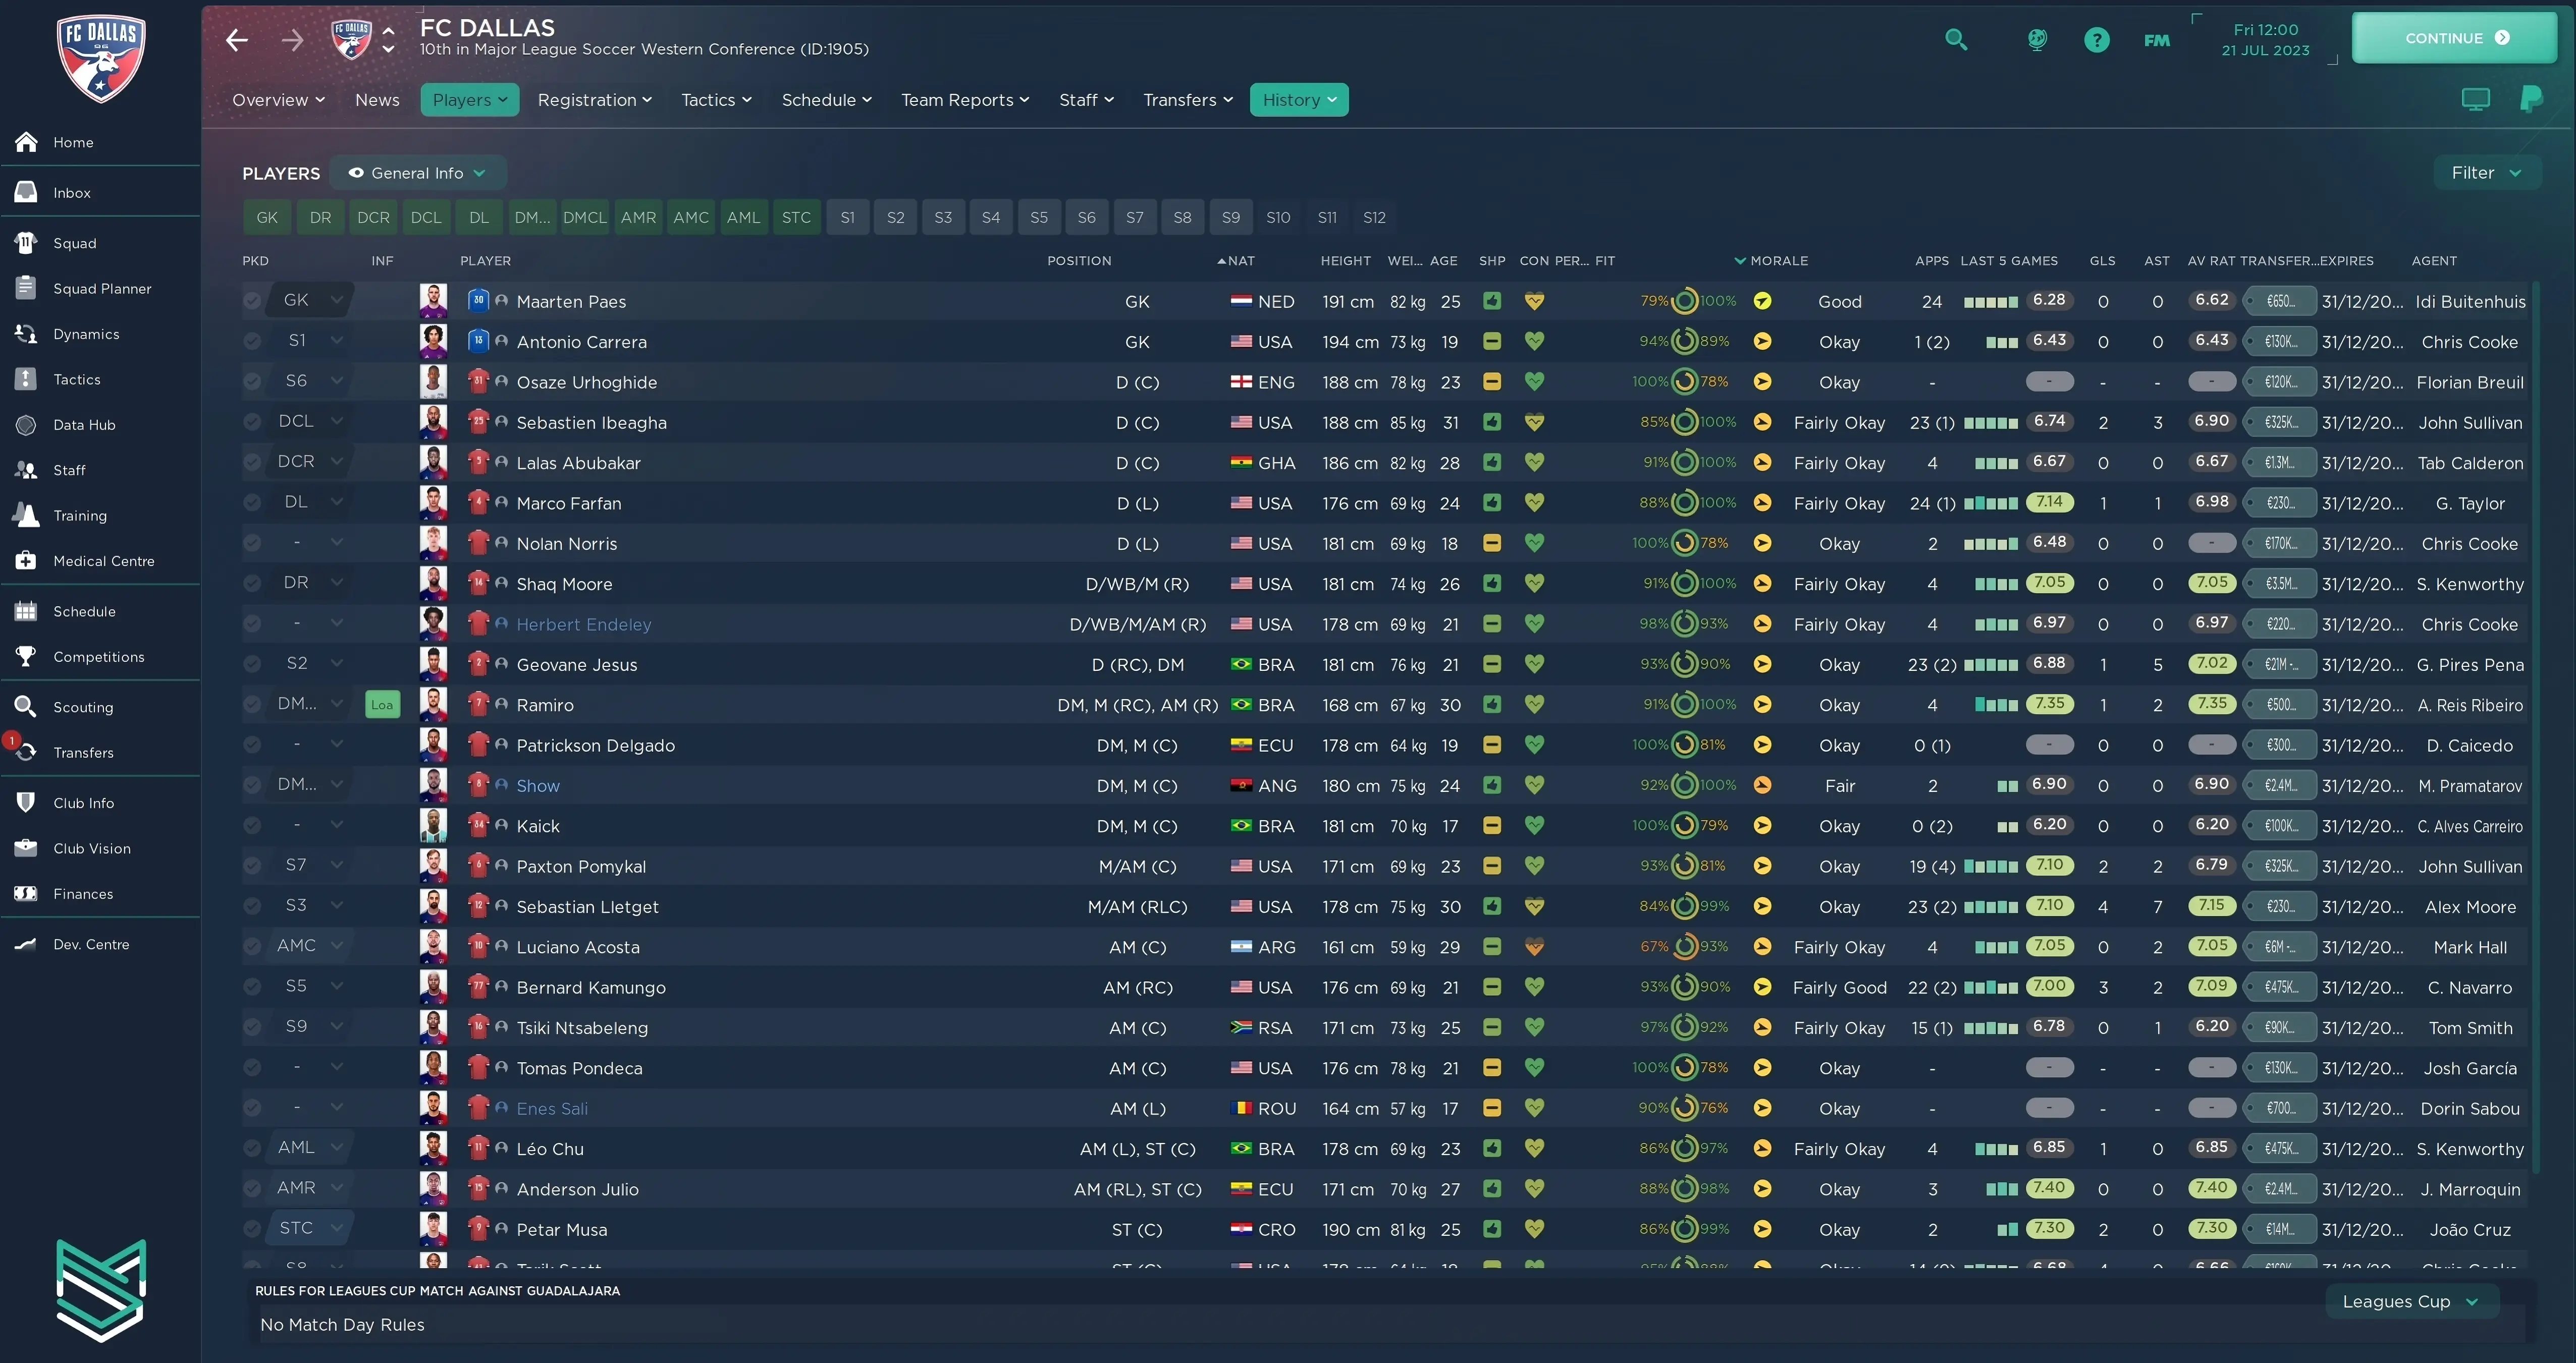
Task: Tick the selection checkbox for Ramiro
Action: point(252,705)
